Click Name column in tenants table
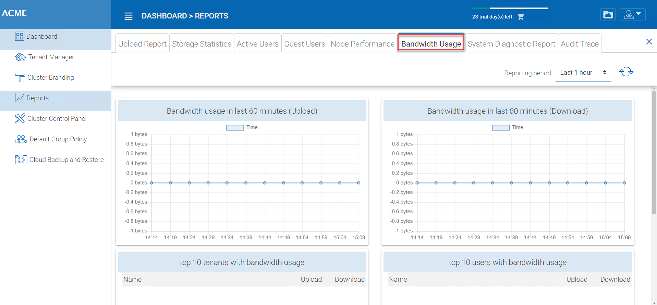 (x=133, y=279)
